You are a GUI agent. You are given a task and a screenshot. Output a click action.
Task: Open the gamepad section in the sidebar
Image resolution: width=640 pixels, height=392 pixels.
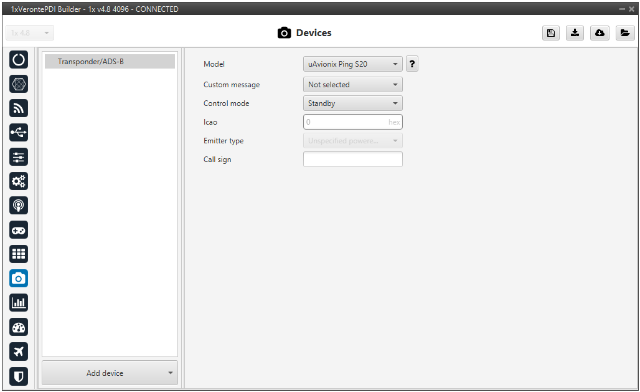pyautogui.click(x=19, y=229)
